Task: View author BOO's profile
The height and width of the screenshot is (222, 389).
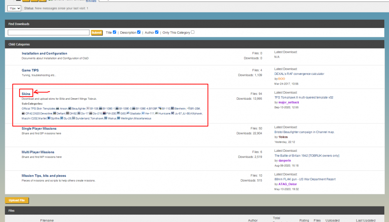Action: [x=282, y=79]
